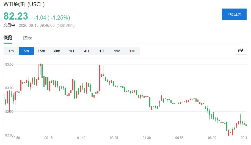Choose the 4H timeframe
The image size is (251, 145).
87,51
